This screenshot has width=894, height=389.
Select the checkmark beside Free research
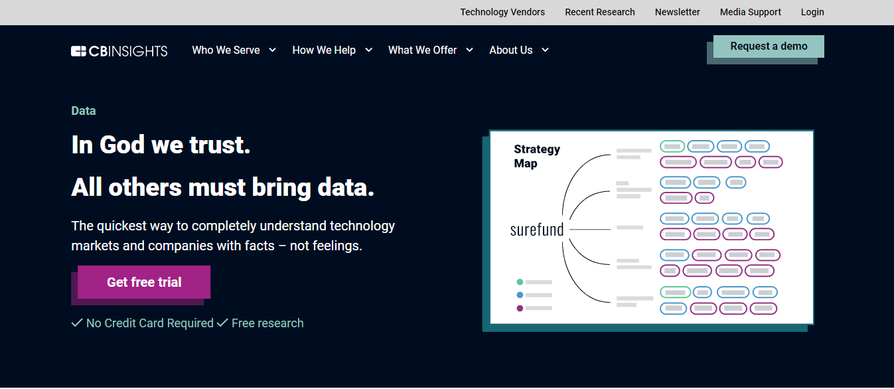[222, 323]
